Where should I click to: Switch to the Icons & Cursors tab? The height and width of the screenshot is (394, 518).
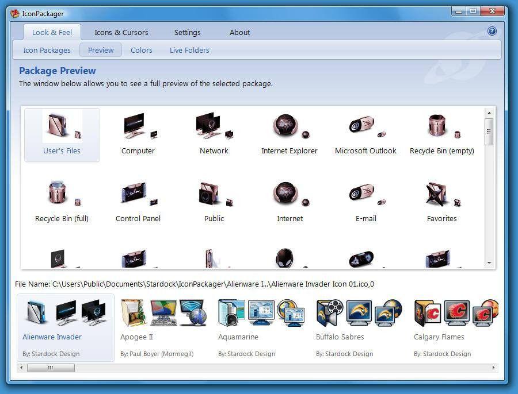(121, 33)
